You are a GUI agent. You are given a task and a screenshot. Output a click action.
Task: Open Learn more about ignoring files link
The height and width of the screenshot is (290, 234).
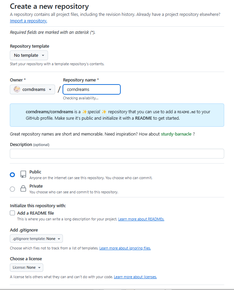click(125, 248)
